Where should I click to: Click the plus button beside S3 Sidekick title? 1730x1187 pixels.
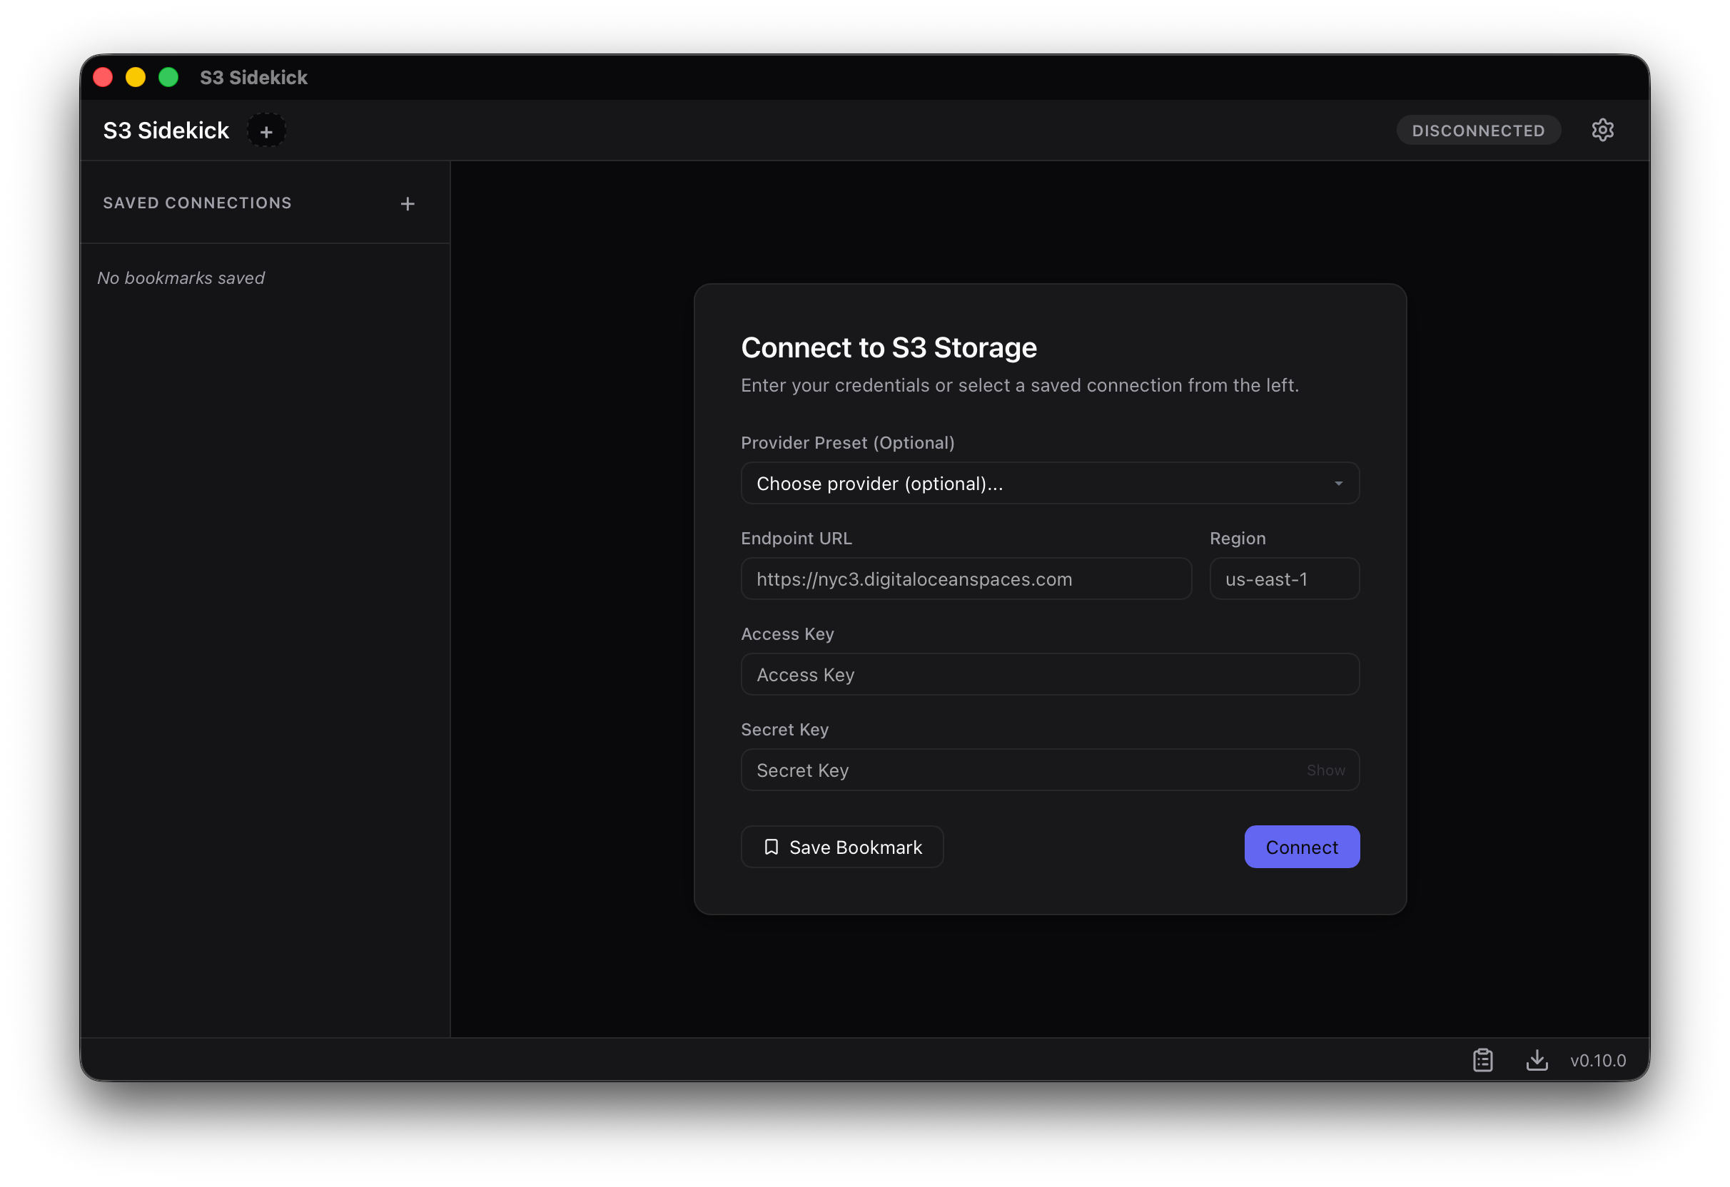point(265,131)
